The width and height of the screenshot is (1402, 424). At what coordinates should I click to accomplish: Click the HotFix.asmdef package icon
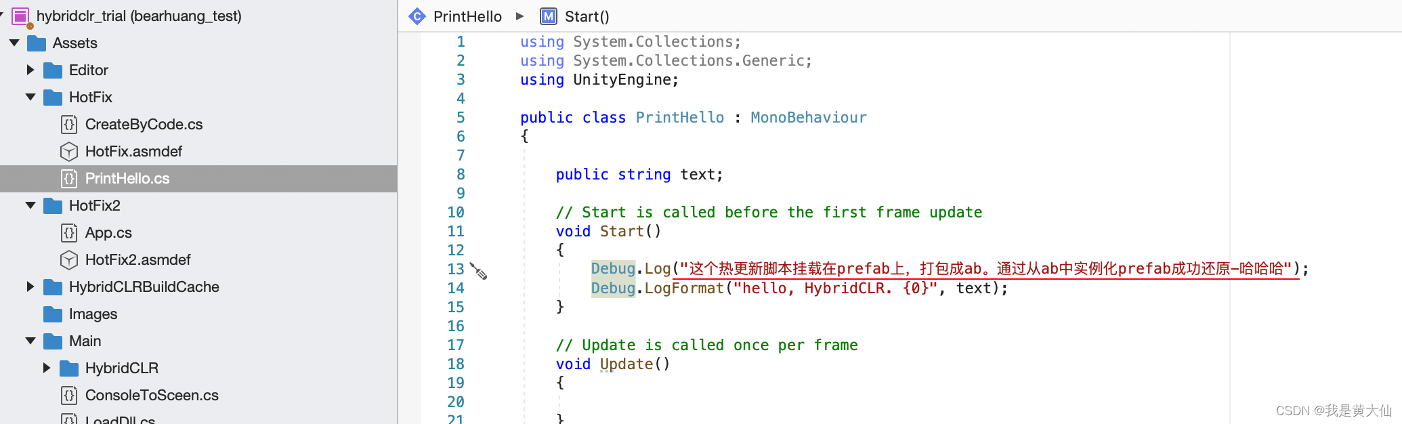coord(69,152)
